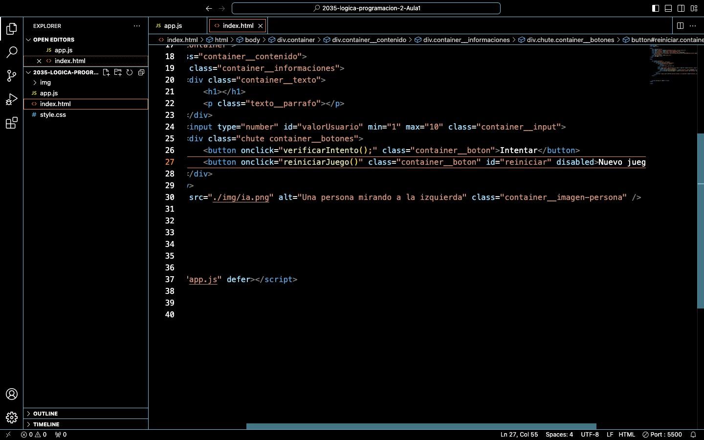Click "valorUsuario" id on line 24
The image size is (704, 440).
(330, 127)
